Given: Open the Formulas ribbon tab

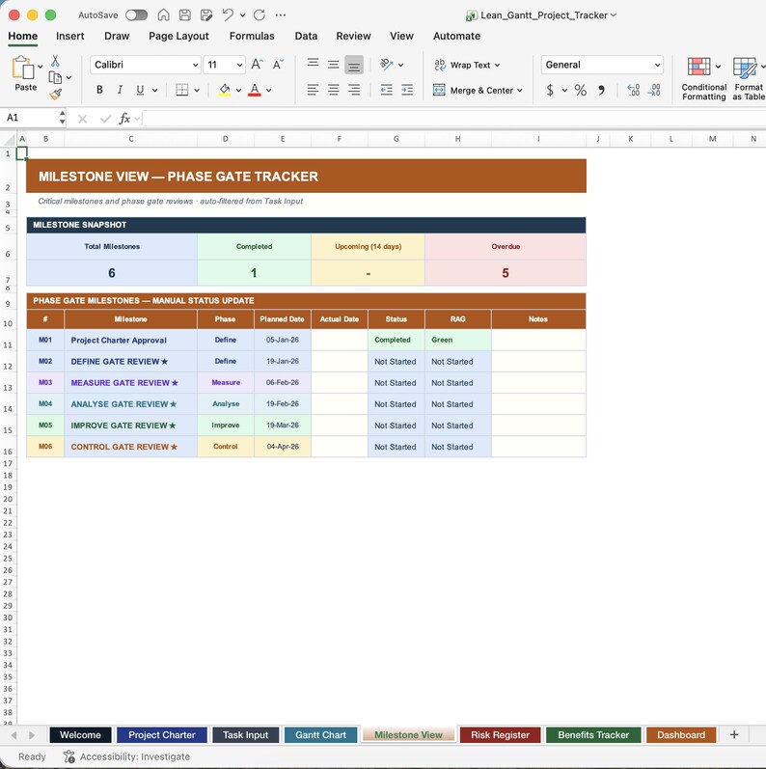Looking at the screenshot, I should click(252, 36).
